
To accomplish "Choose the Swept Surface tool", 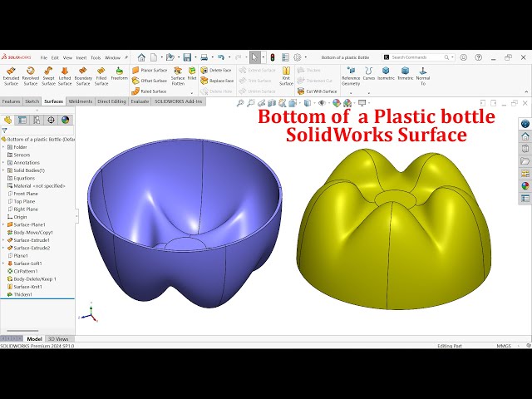I will tap(48, 76).
